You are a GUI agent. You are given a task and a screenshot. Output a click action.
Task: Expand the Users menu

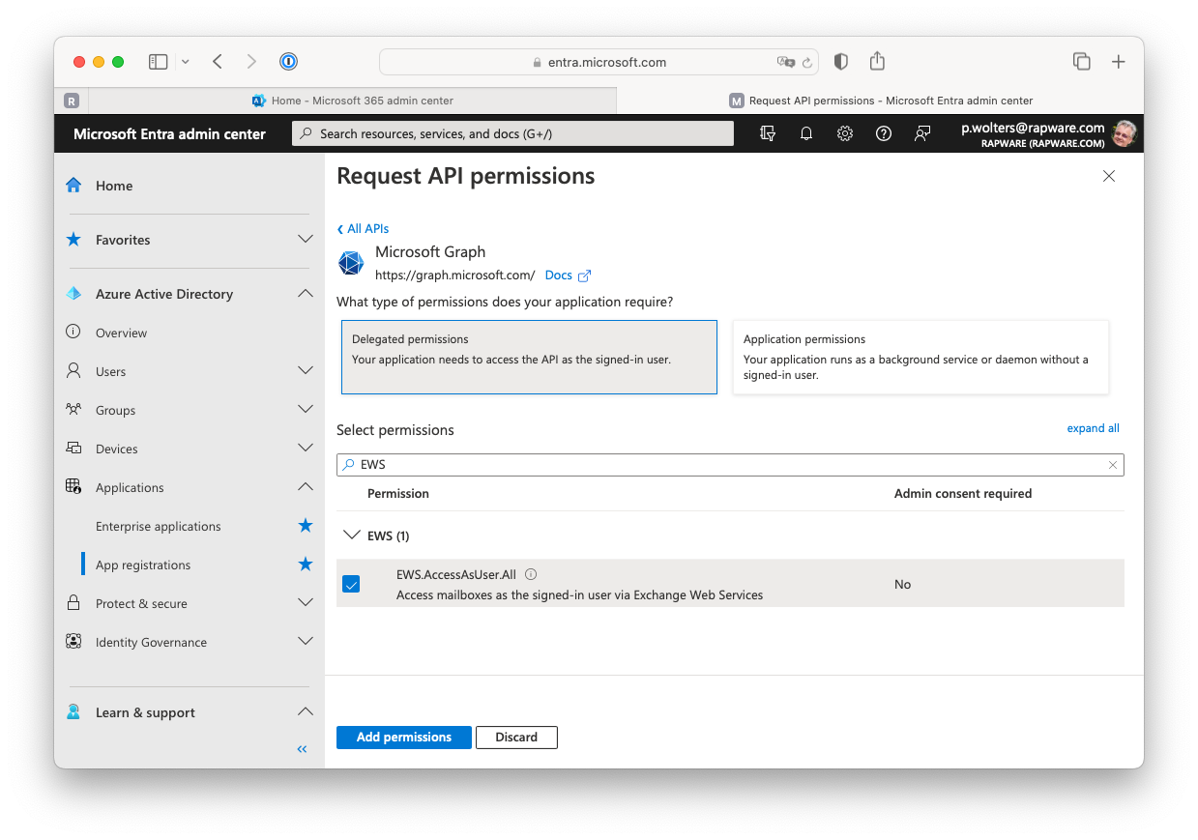(306, 371)
